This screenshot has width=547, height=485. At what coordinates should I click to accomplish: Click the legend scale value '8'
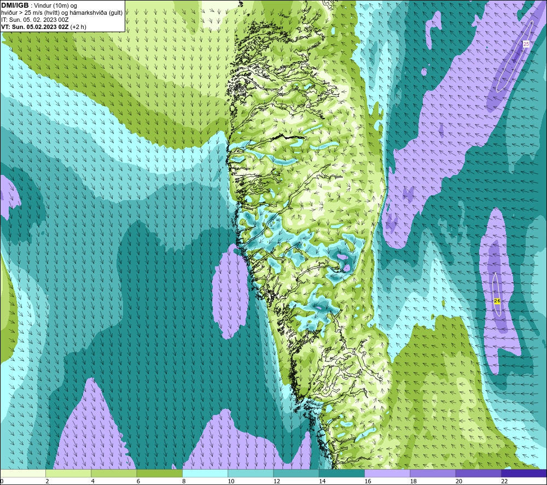184,481
